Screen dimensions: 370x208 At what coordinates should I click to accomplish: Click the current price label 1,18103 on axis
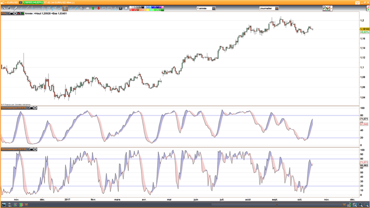coord(365,29)
